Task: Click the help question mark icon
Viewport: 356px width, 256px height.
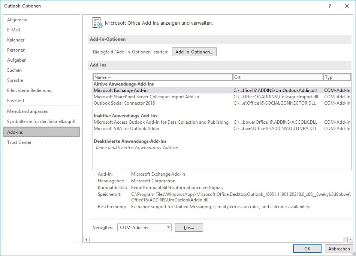Action: [330, 6]
